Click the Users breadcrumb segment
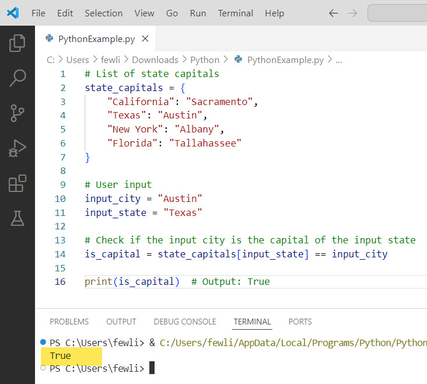 coord(78,60)
